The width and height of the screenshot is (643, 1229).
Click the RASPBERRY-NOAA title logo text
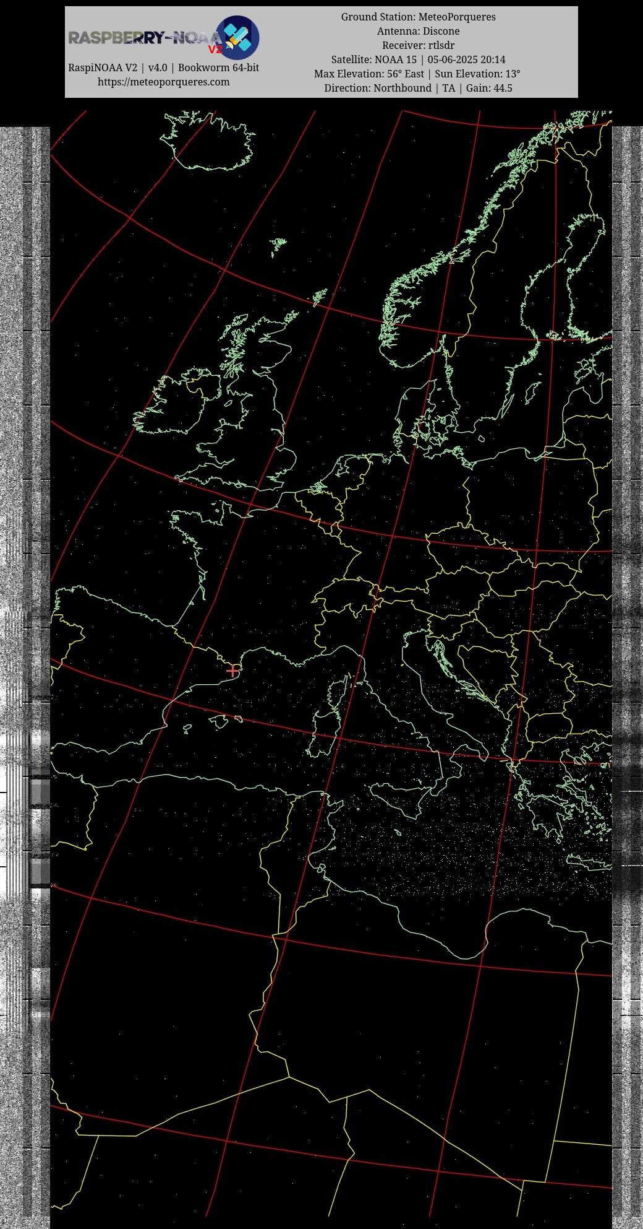tap(144, 38)
